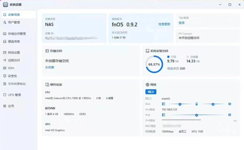
Task: Click the 系统设置 gear icon in title bar
Action: point(5,5)
